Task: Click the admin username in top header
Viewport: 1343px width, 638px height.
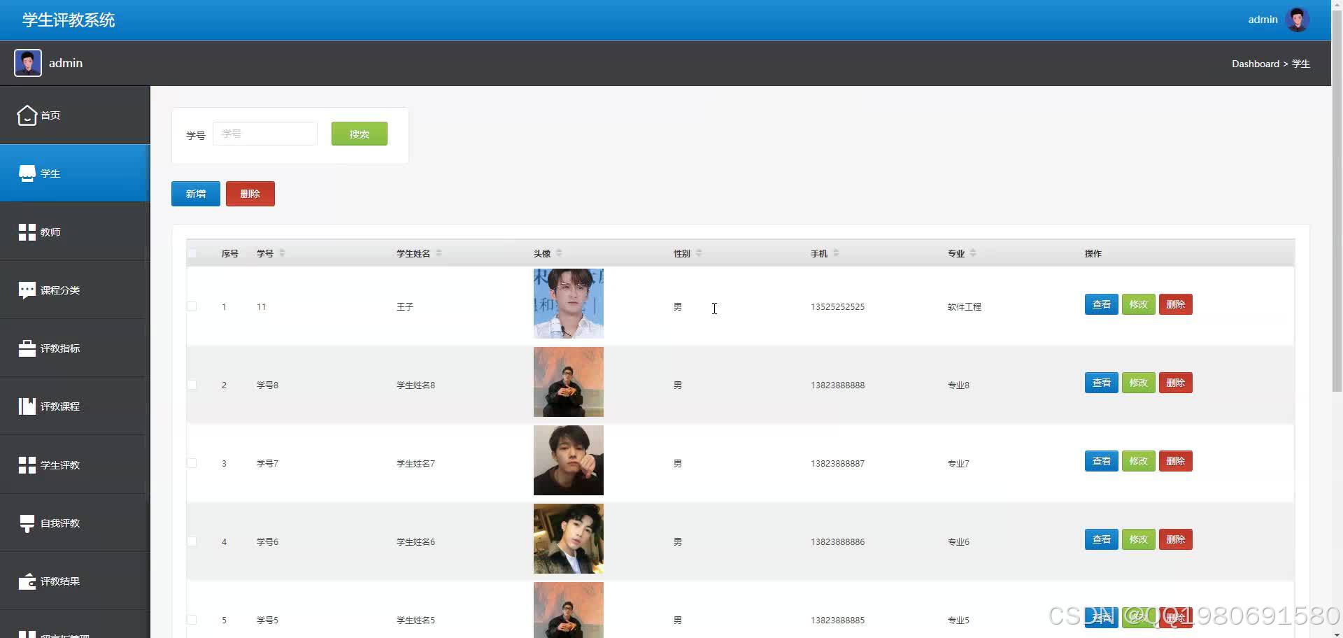Action: (x=1263, y=20)
